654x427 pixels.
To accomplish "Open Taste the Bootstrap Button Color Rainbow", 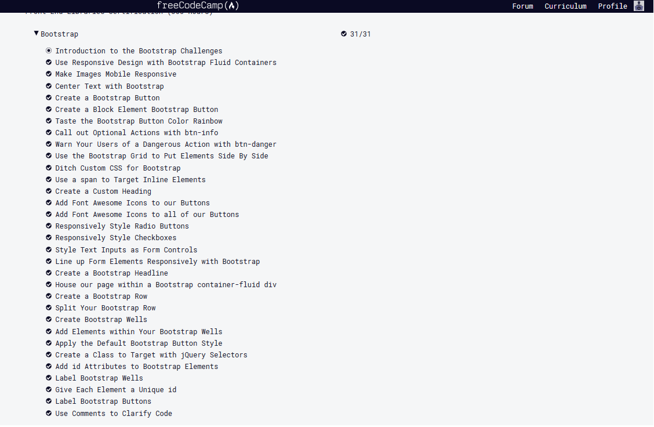I will (139, 121).
